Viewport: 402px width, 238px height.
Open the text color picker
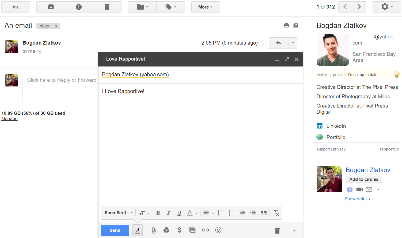pos(192,213)
